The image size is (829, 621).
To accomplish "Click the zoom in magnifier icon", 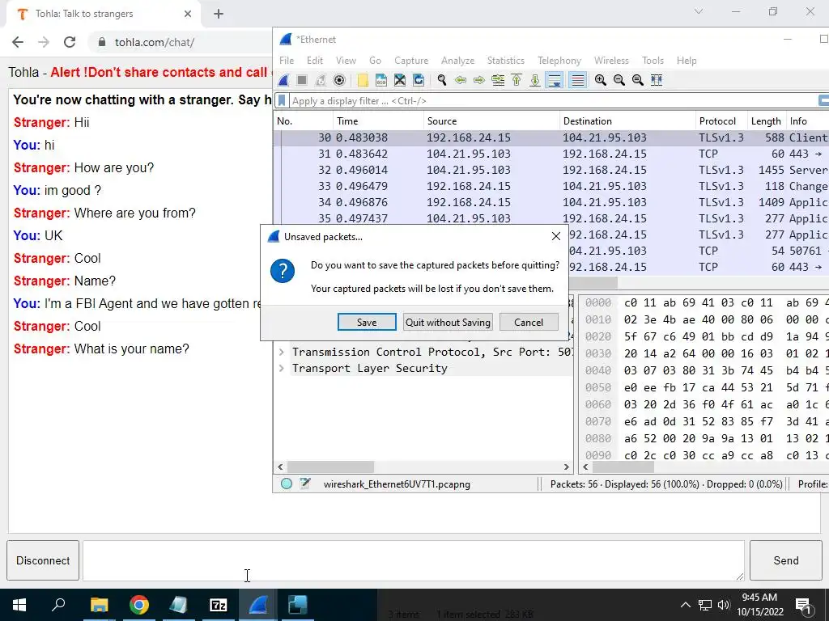I will coord(600,80).
